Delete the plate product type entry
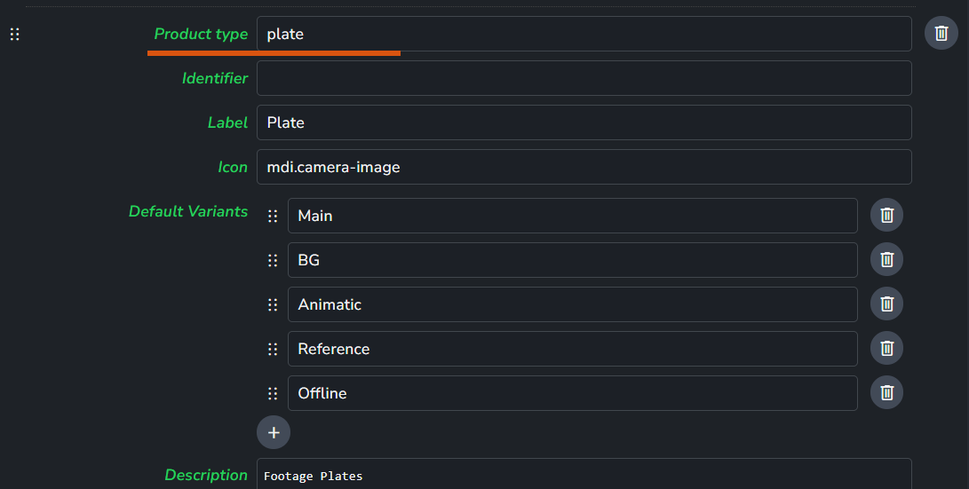 [941, 34]
